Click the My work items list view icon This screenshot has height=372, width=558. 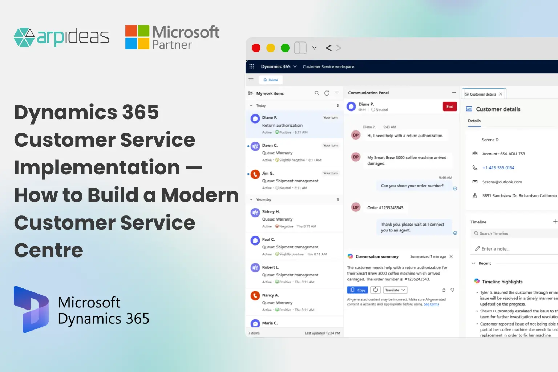coord(250,93)
